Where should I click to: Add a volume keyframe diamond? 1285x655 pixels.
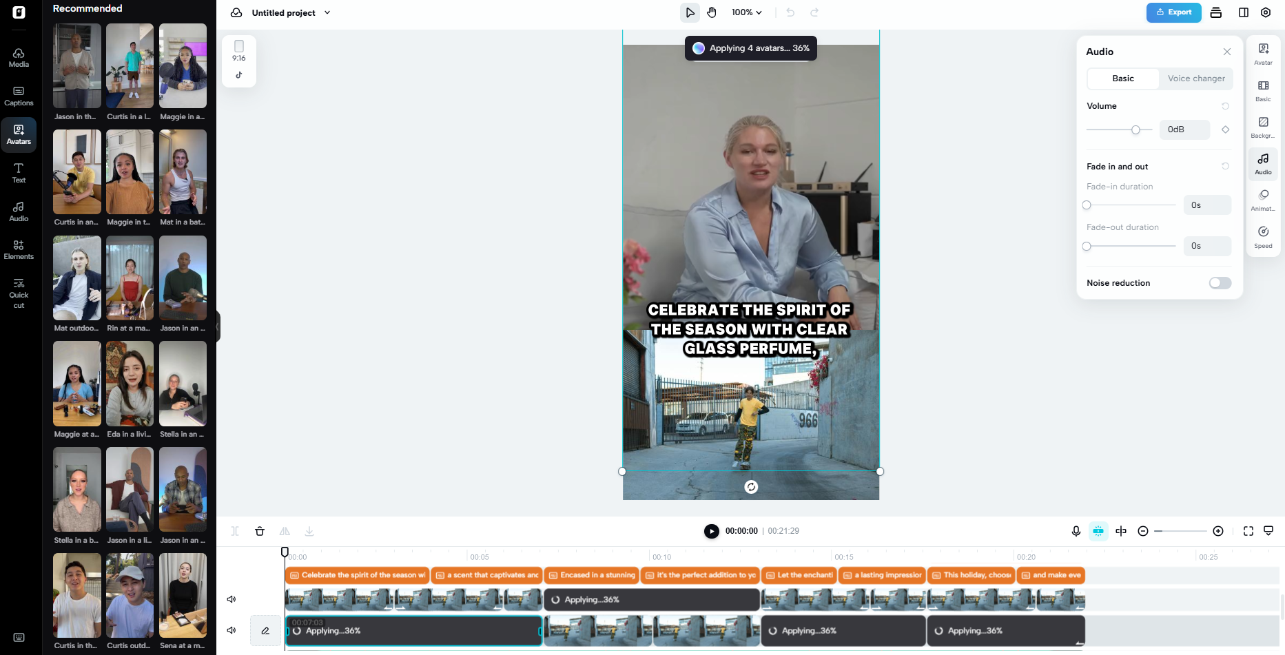point(1226,129)
